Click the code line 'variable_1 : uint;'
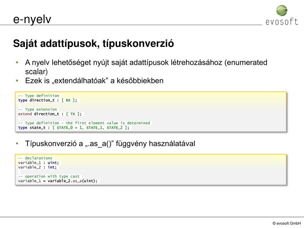Screen dimensions: 304x228 (39, 163)
